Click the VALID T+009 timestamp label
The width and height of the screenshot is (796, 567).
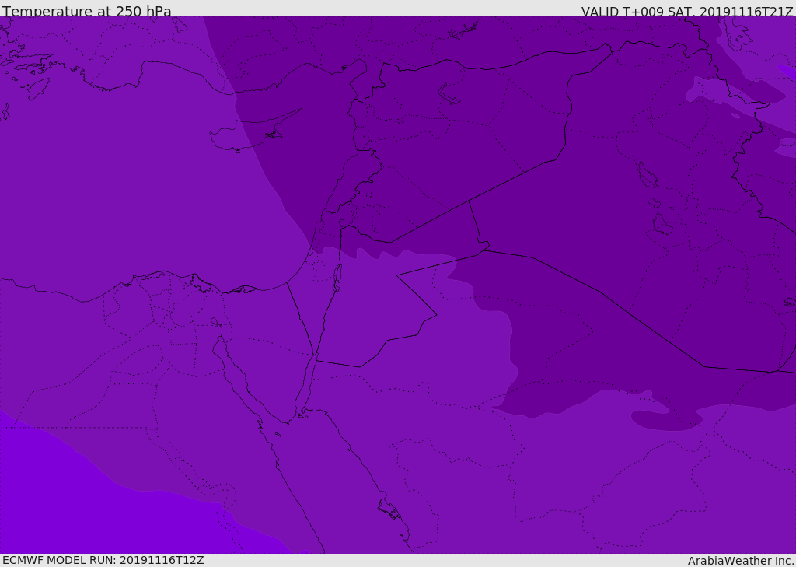tap(687, 12)
